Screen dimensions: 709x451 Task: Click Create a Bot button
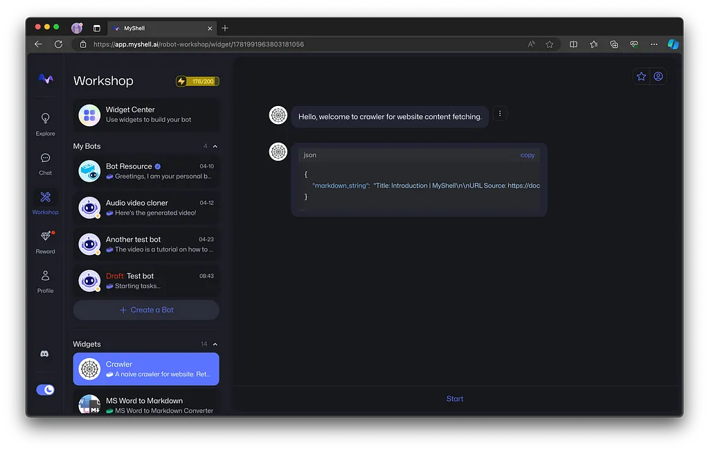pyautogui.click(x=146, y=310)
